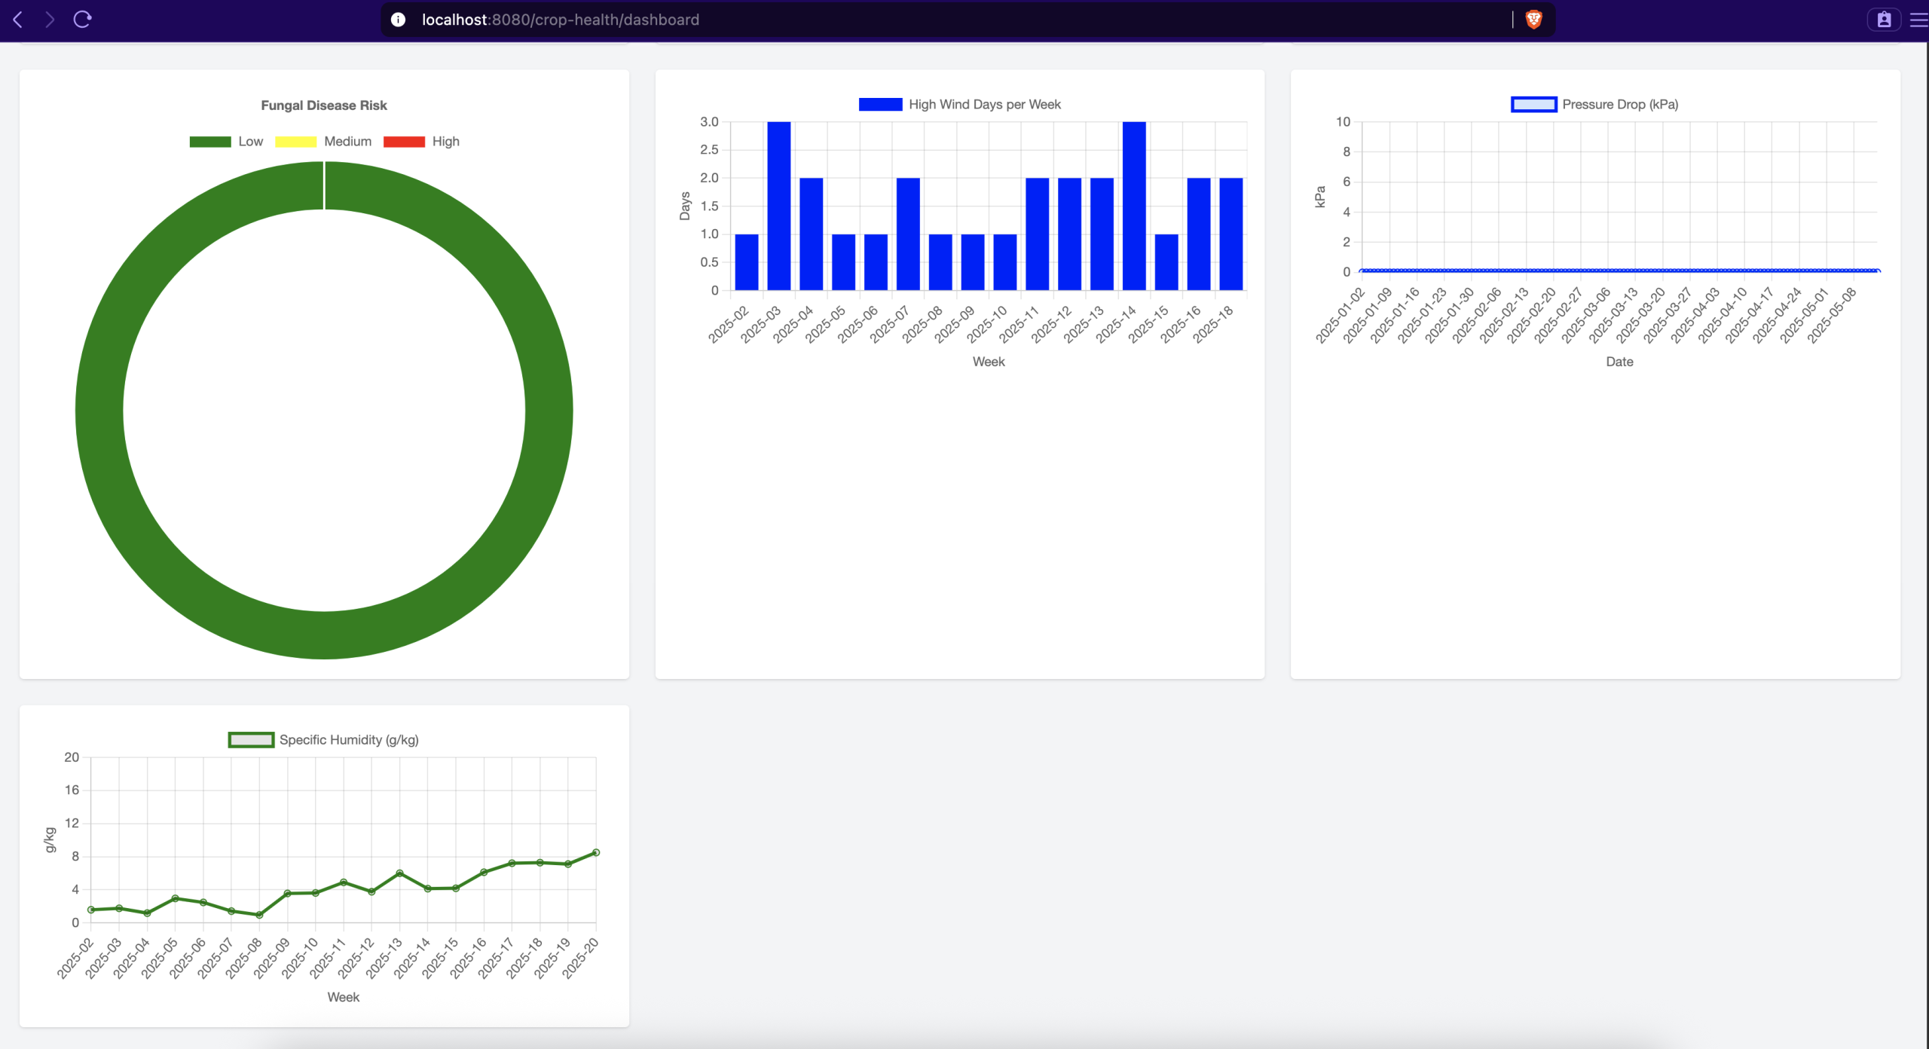This screenshot has width=1929, height=1049.
Task: Hide the High Wind Days dataset
Action: coord(983,105)
